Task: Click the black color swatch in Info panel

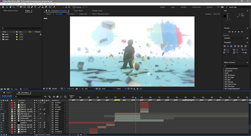Action: click(225, 16)
